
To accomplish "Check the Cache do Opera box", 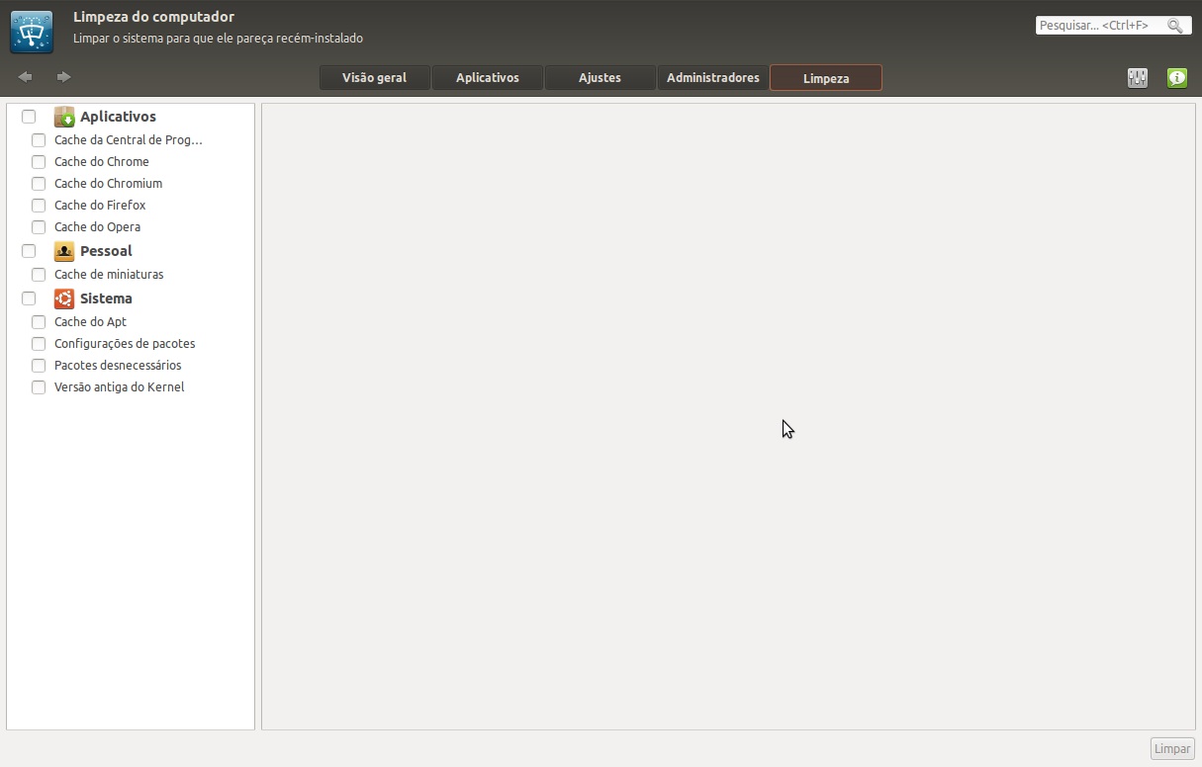I will coord(39,227).
